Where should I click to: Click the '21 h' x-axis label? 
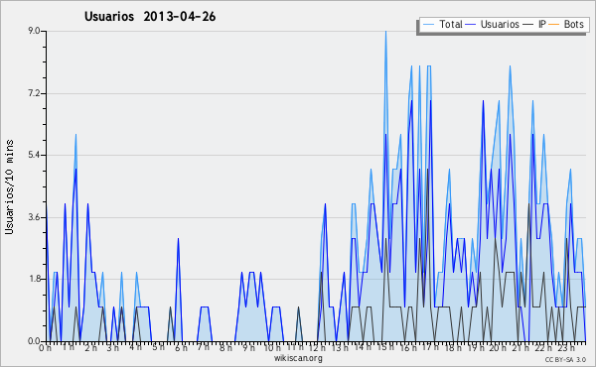(x=521, y=348)
